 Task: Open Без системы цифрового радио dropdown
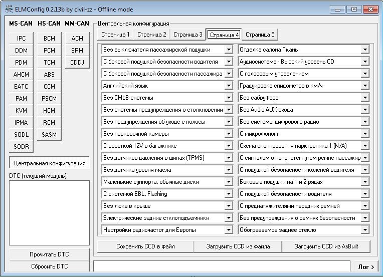click(x=303, y=122)
